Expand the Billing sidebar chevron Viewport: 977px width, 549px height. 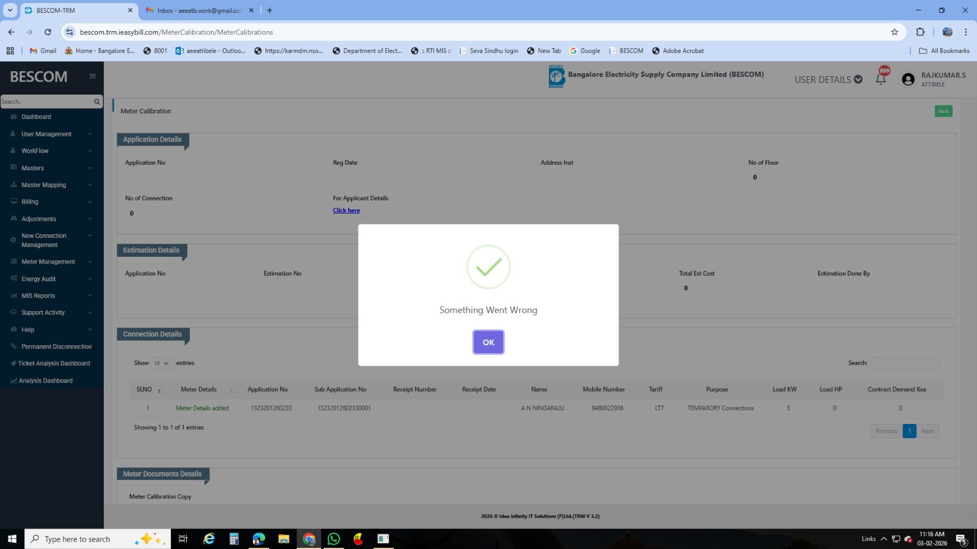point(90,202)
